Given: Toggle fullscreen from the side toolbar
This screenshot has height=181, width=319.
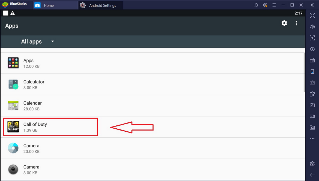Looking at the screenshot, I should 312,16.
